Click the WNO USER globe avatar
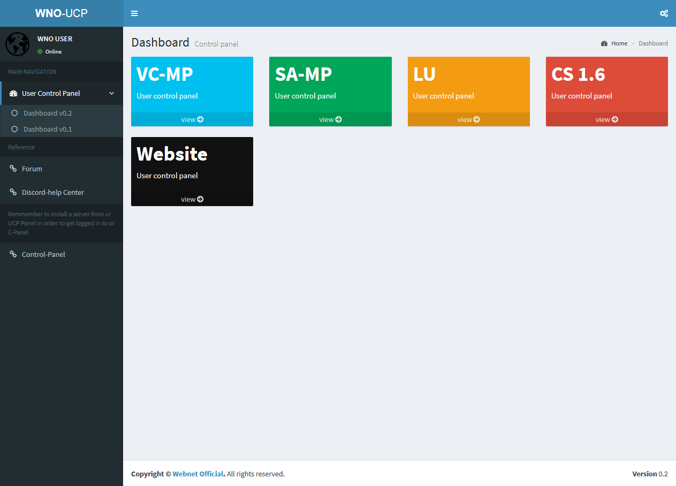The image size is (676, 486). [x=17, y=44]
